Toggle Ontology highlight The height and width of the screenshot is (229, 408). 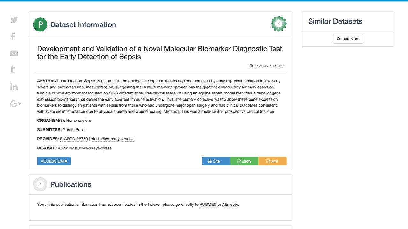point(266,66)
